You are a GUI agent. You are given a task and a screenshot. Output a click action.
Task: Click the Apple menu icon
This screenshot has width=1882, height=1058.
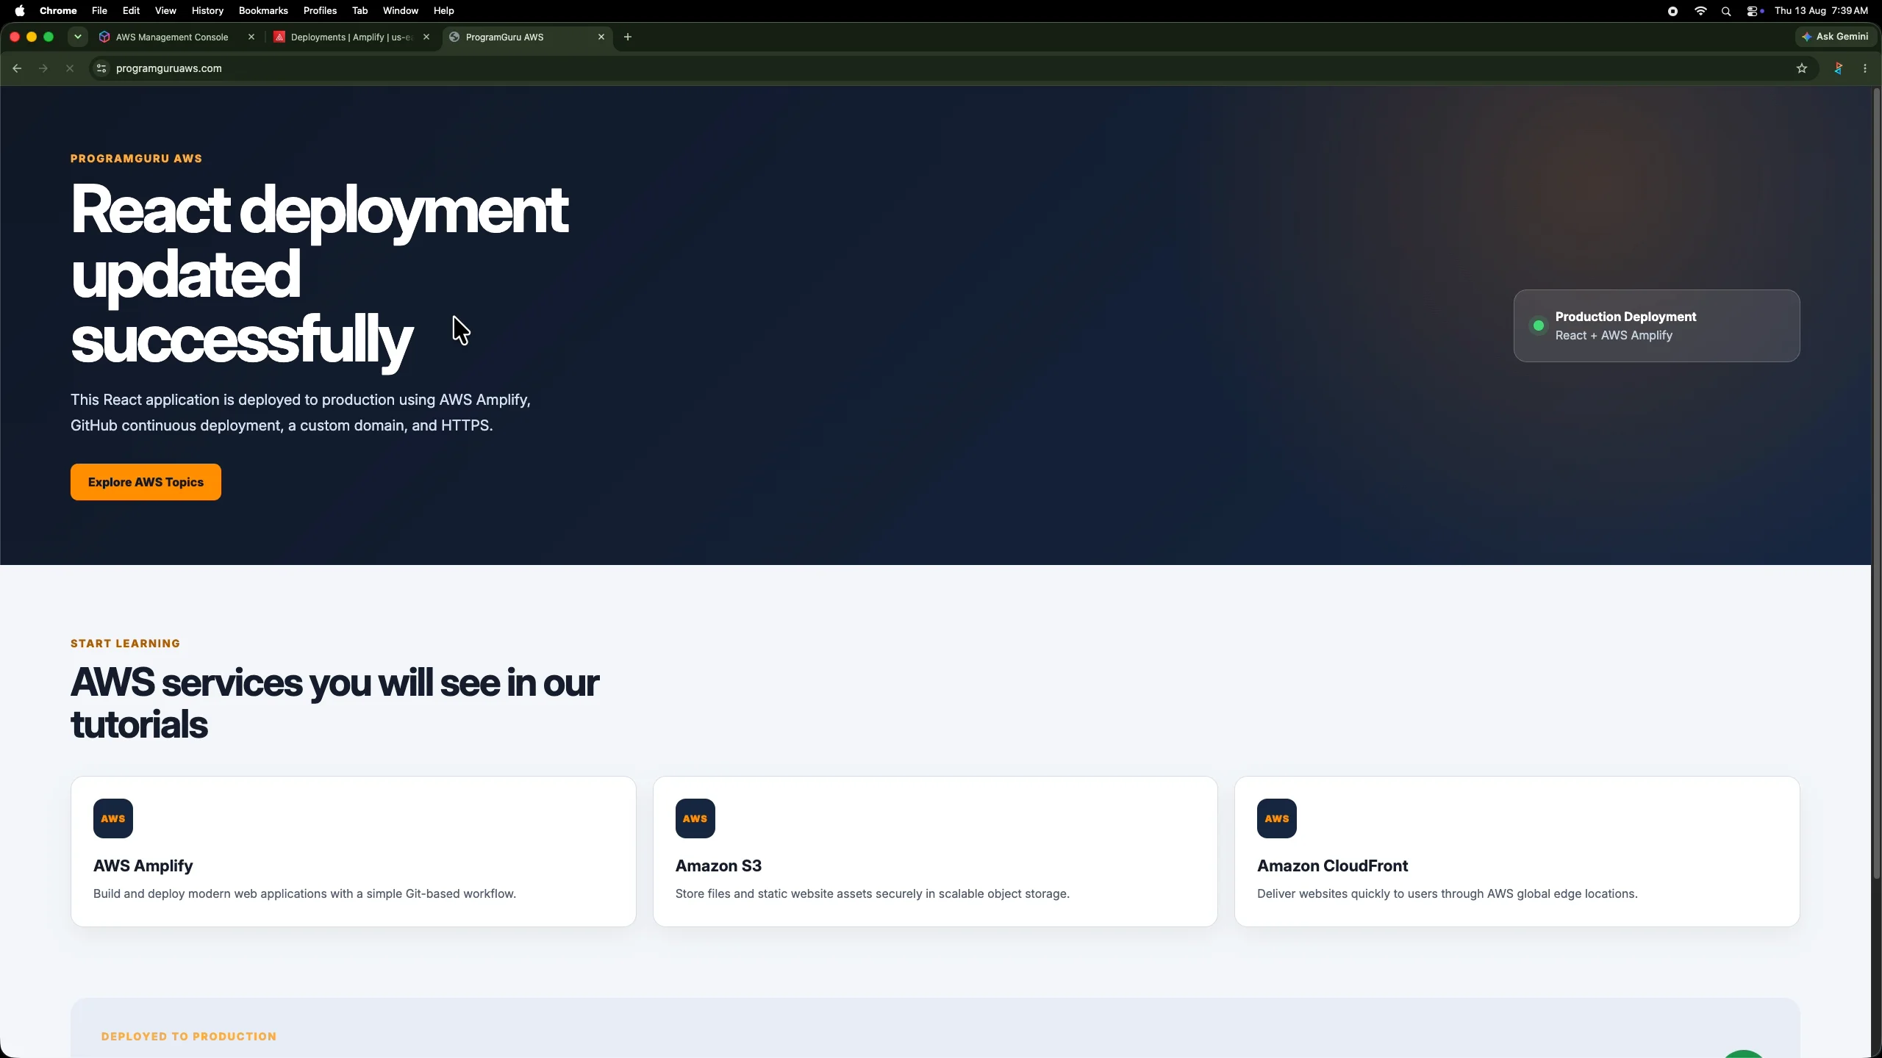pyautogui.click(x=20, y=11)
